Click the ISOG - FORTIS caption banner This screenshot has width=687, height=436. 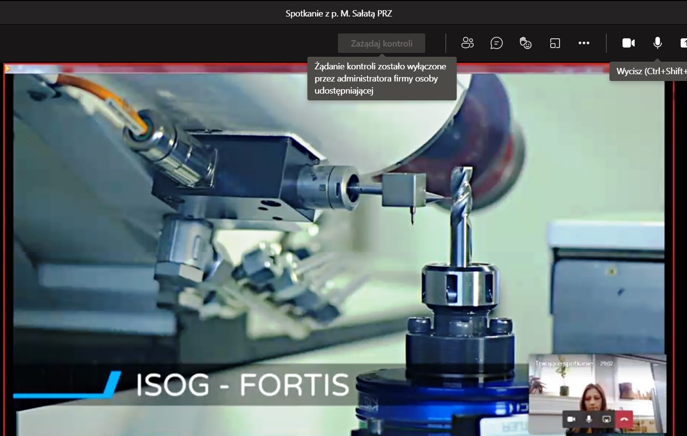point(242,385)
